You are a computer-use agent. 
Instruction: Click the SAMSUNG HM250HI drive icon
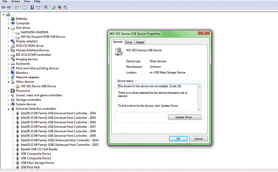point(17,33)
